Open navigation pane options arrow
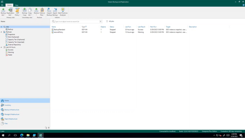This screenshot has width=245, height=138. [x=49, y=128]
